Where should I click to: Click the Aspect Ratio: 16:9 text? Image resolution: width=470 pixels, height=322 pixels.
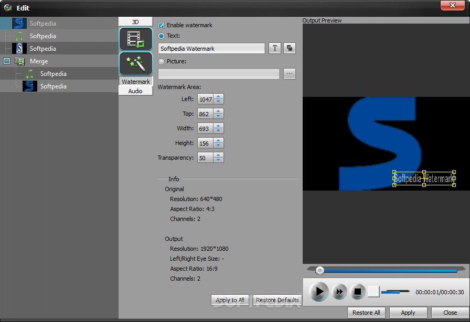pos(194,269)
